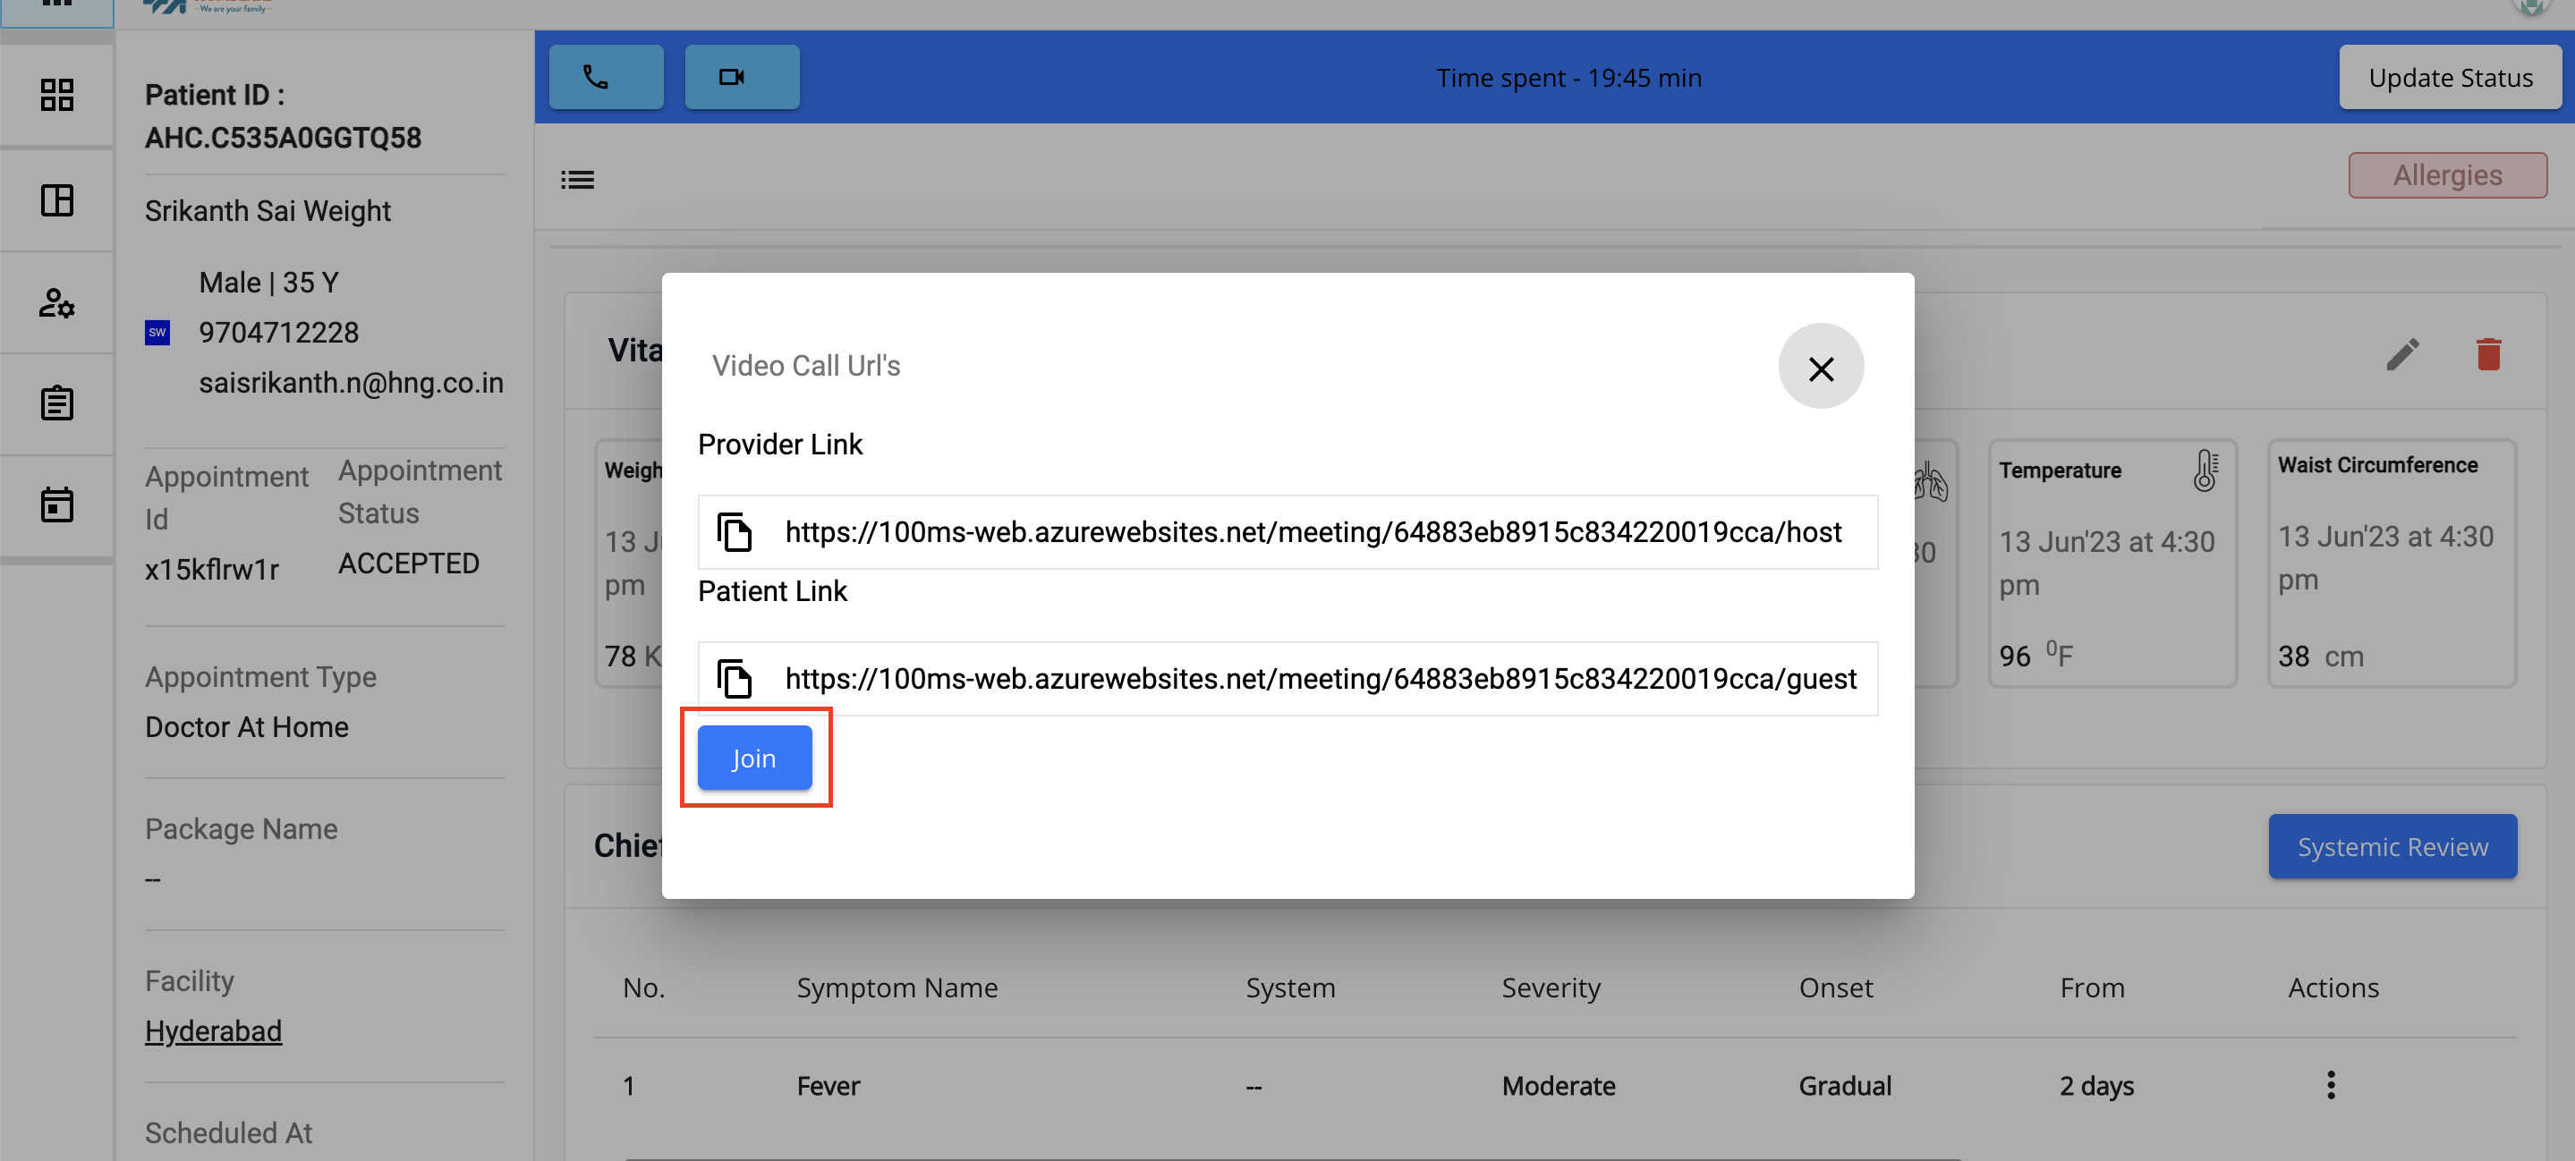Click the pencil edit vitals icon
The height and width of the screenshot is (1161, 2575).
point(2402,353)
